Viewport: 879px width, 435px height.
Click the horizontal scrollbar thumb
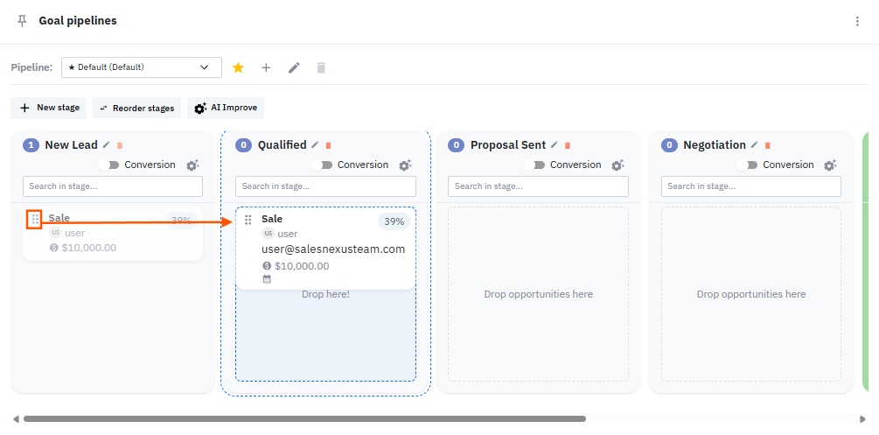coord(304,419)
